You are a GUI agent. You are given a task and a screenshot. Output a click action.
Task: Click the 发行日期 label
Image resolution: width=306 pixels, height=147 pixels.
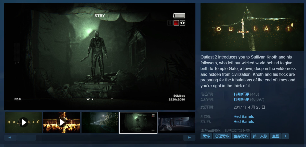pos(207,107)
